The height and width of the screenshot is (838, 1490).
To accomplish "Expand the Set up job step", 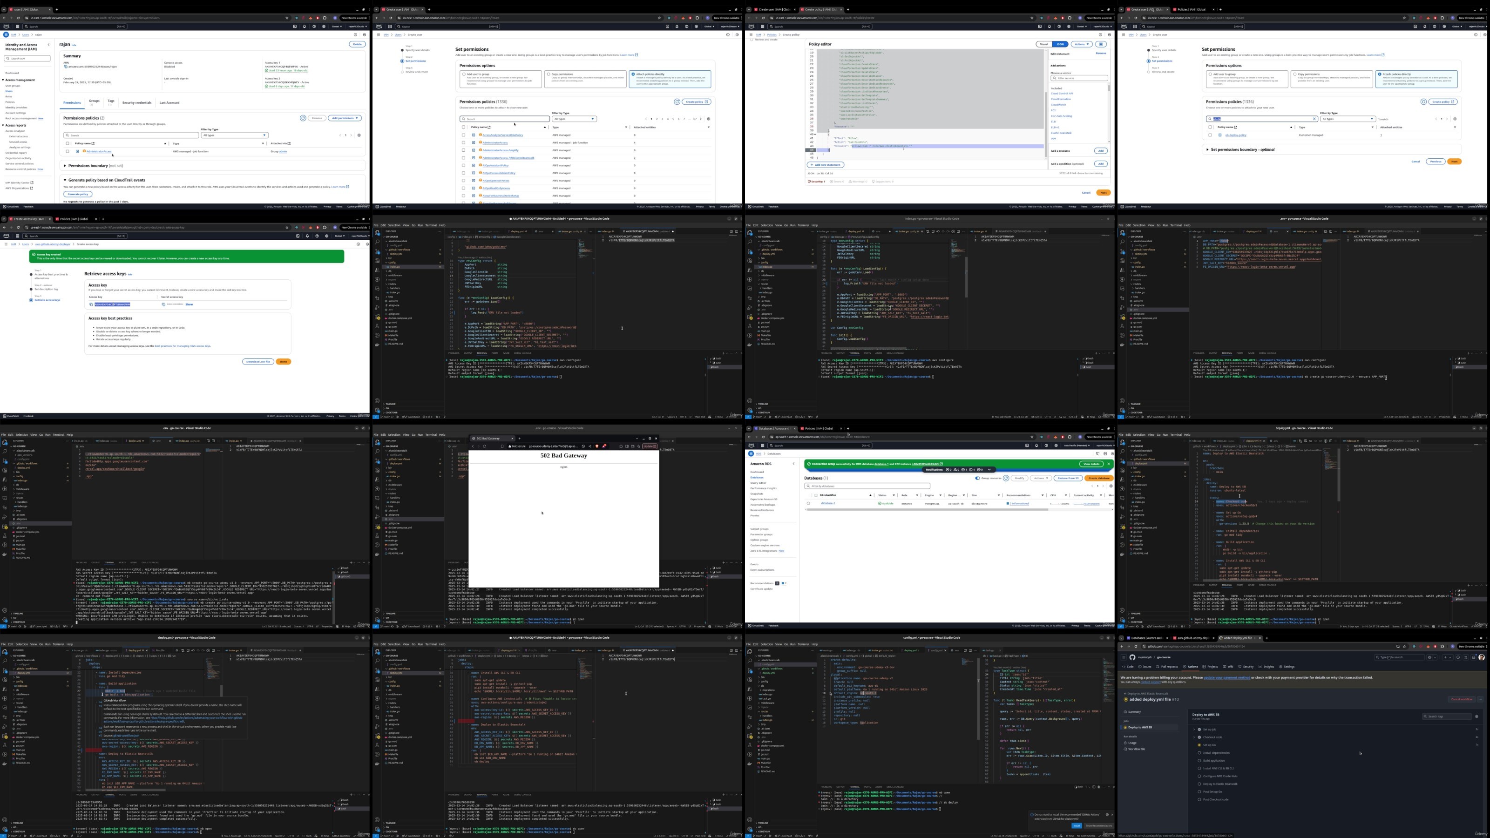I will click(1194, 729).
